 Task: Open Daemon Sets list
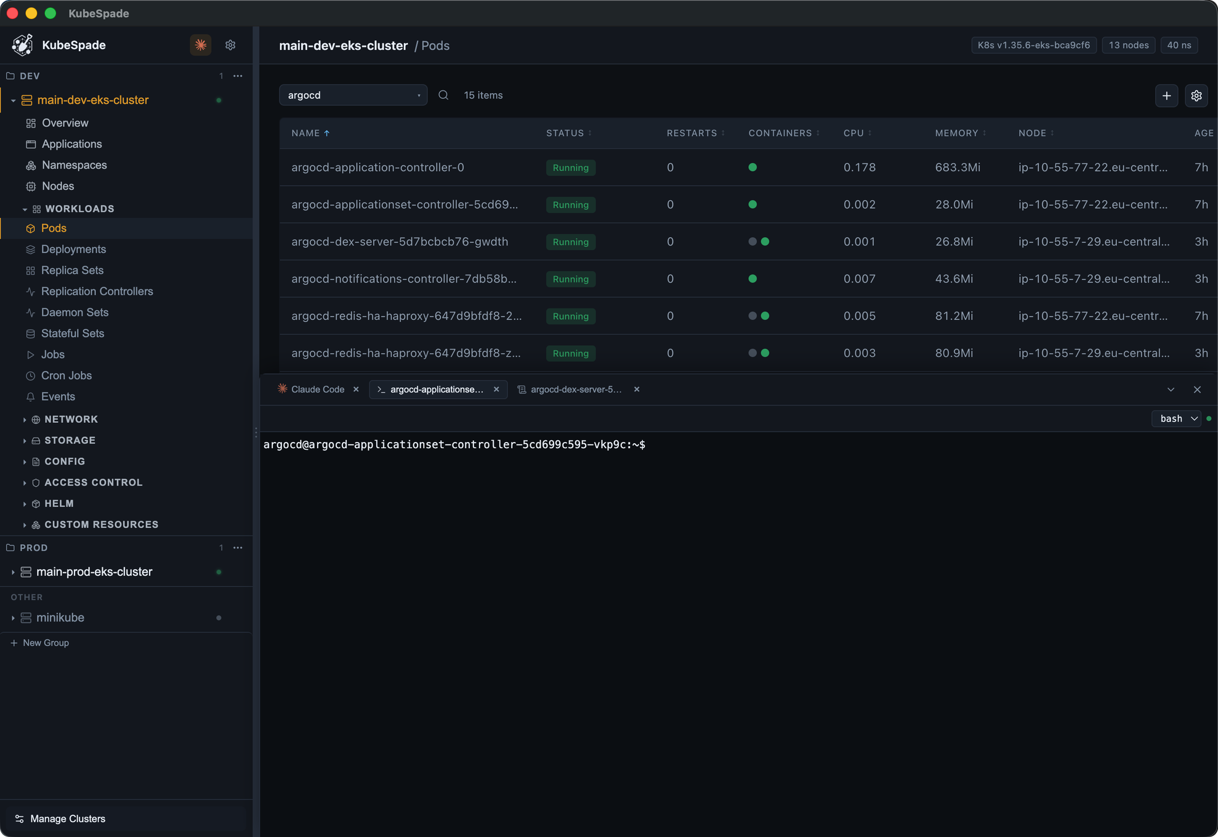point(75,312)
